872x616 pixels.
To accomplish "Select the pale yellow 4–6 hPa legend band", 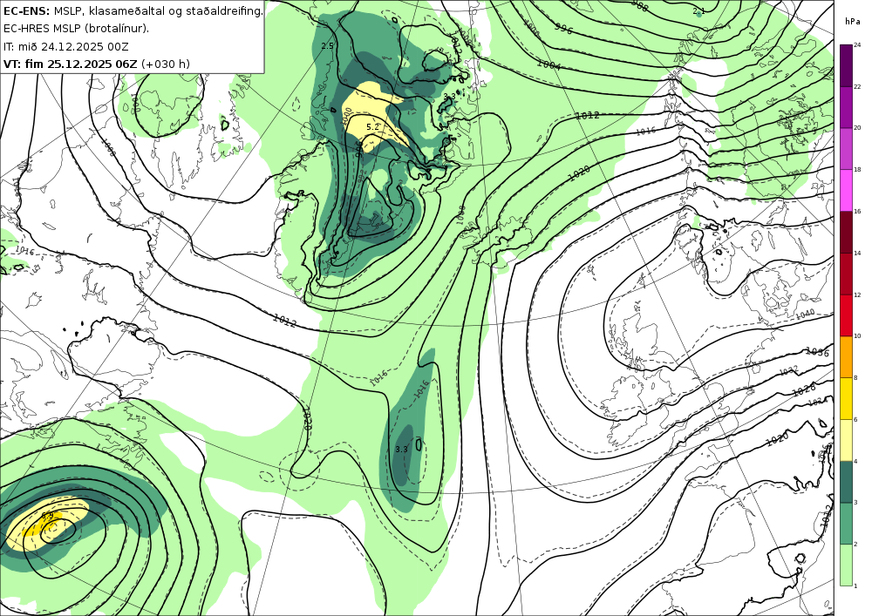I will coord(846,440).
